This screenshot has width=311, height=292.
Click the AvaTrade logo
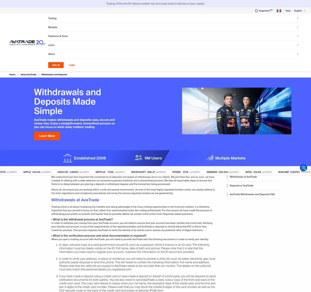pos(27,43)
